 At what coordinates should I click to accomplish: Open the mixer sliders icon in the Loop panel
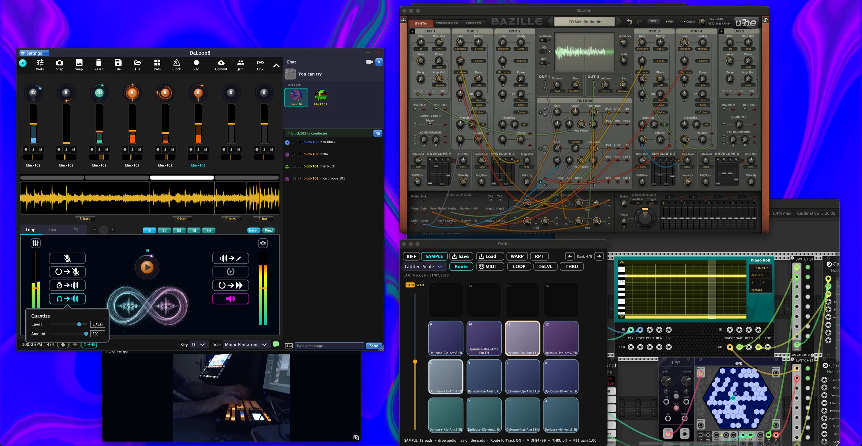pos(36,243)
